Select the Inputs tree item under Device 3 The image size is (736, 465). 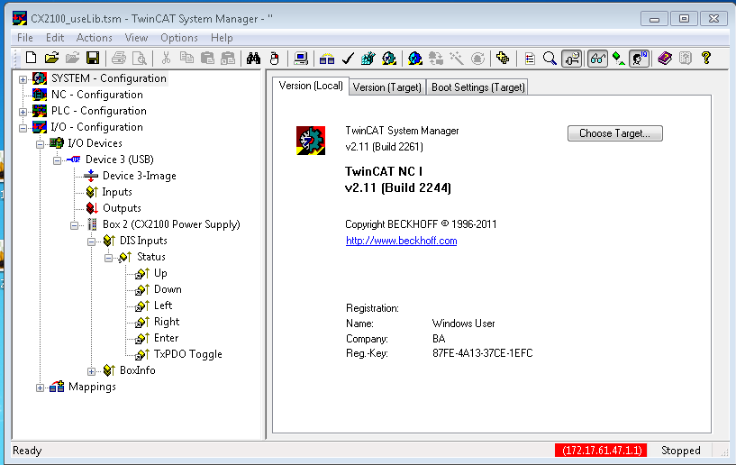tap(117, 192)
